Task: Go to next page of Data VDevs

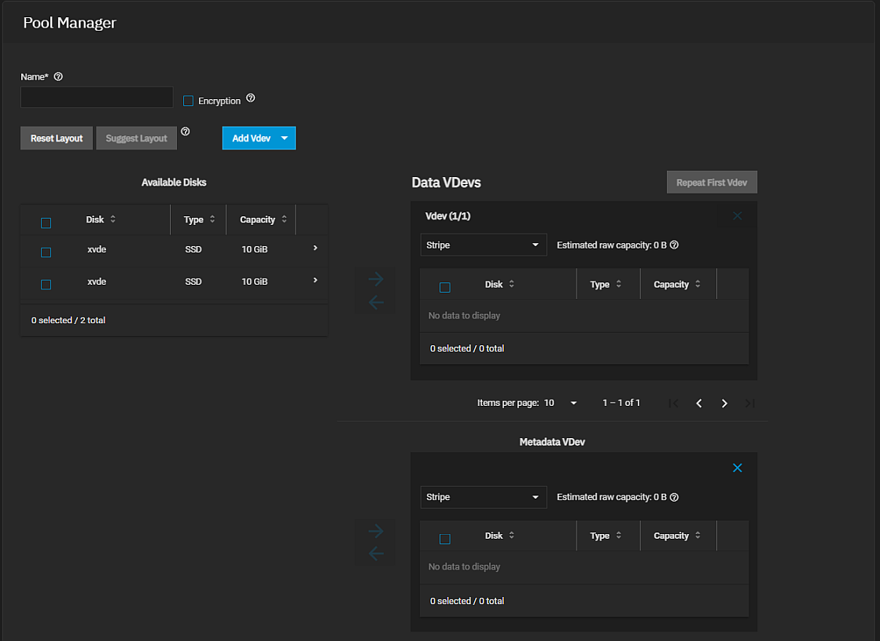Action: 724,403
